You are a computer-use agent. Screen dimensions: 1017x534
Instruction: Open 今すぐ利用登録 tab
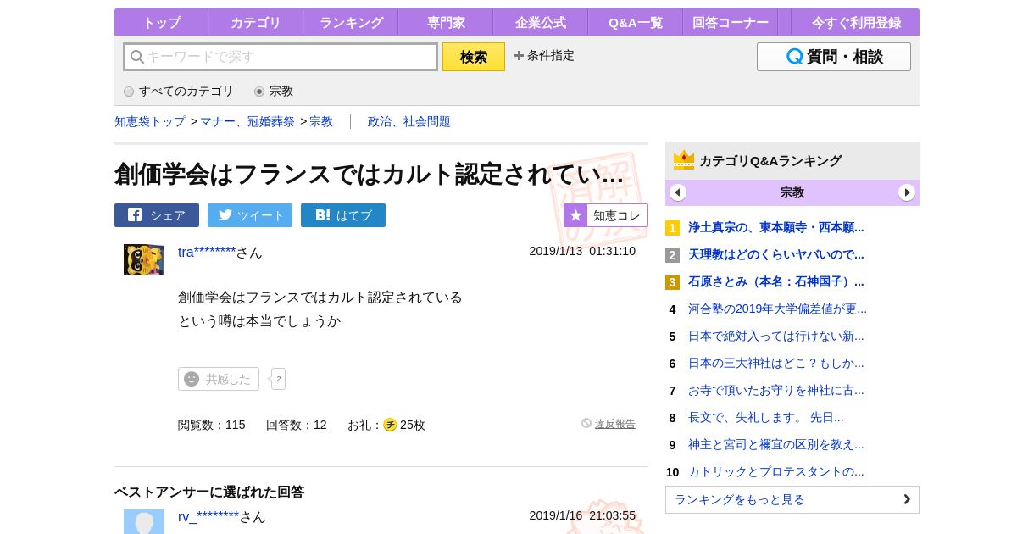coord(856,22)
